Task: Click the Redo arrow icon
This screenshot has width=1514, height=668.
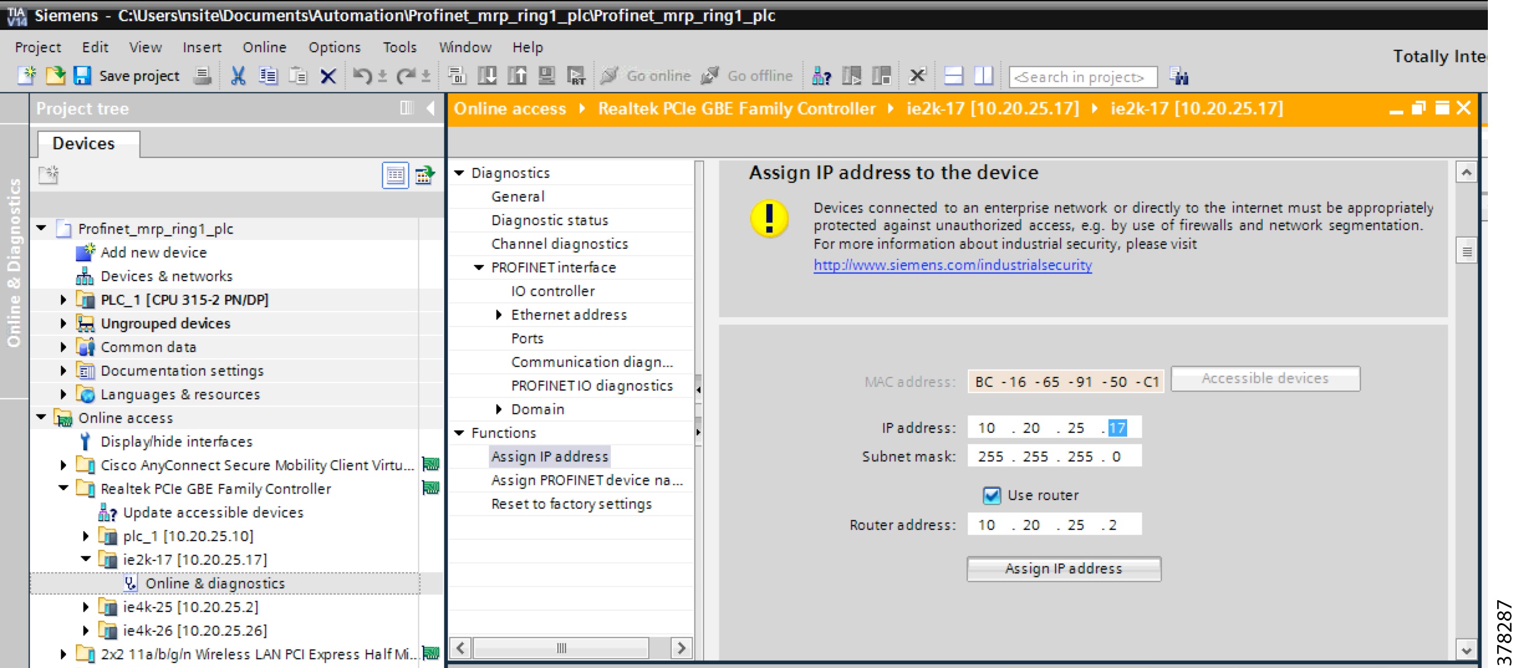Action: 406,76
